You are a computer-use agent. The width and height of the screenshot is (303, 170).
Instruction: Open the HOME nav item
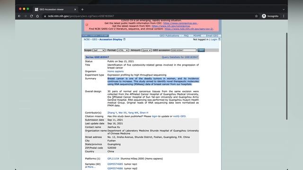click(x=85, y=36)
